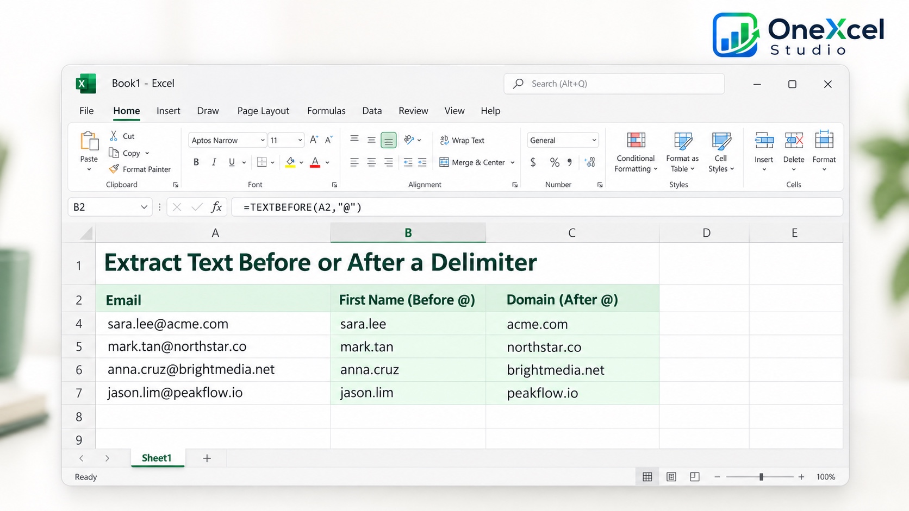
Task: Open the File tab
Action: pyautogui.click(x=86, y=111)
